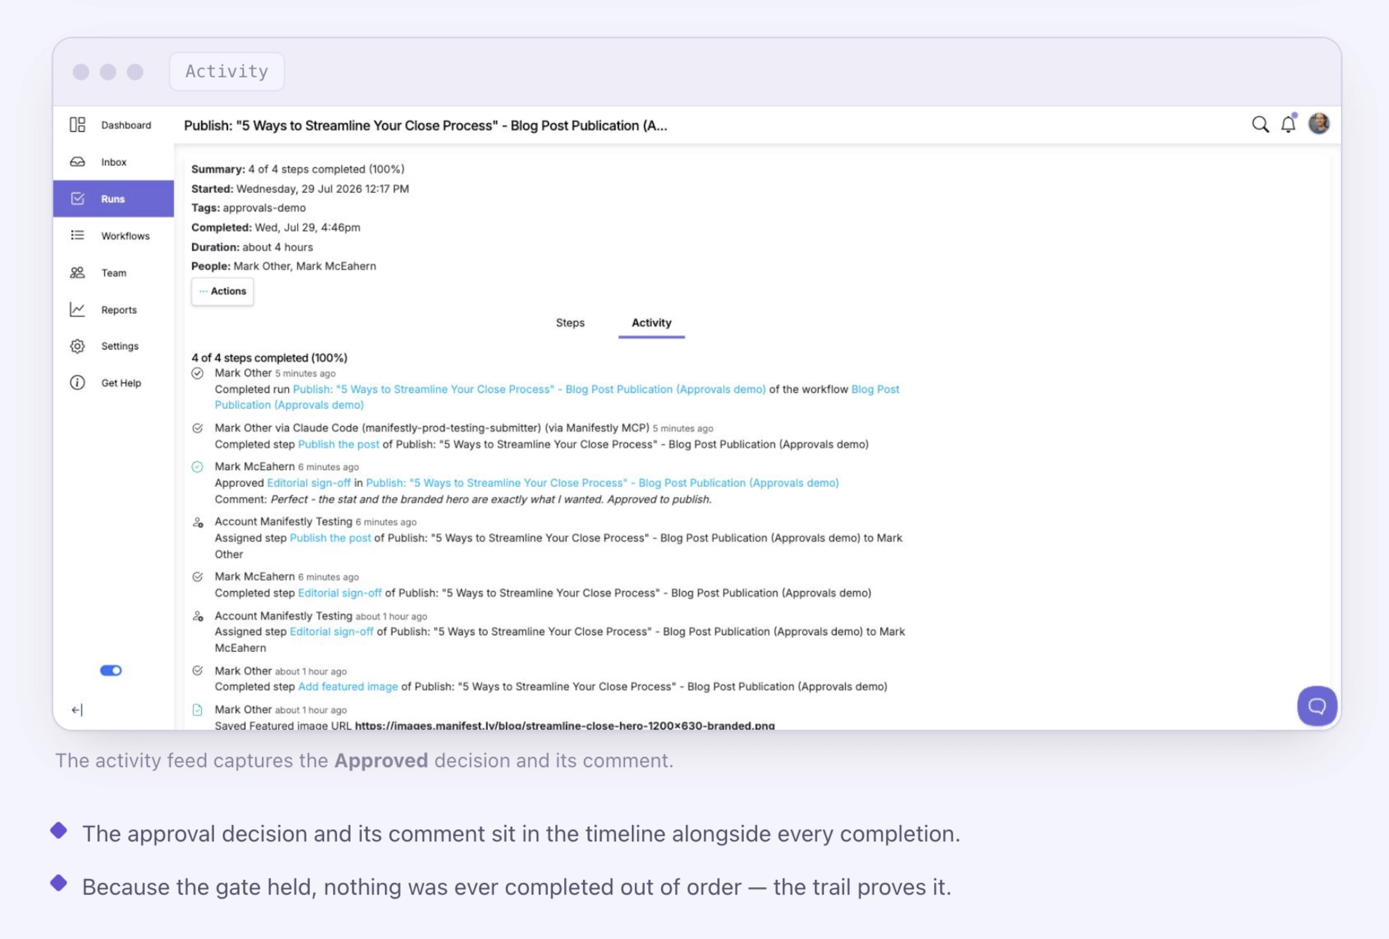Click the completed-run circle check icon

pyautogui.click(x=197, y=374)
